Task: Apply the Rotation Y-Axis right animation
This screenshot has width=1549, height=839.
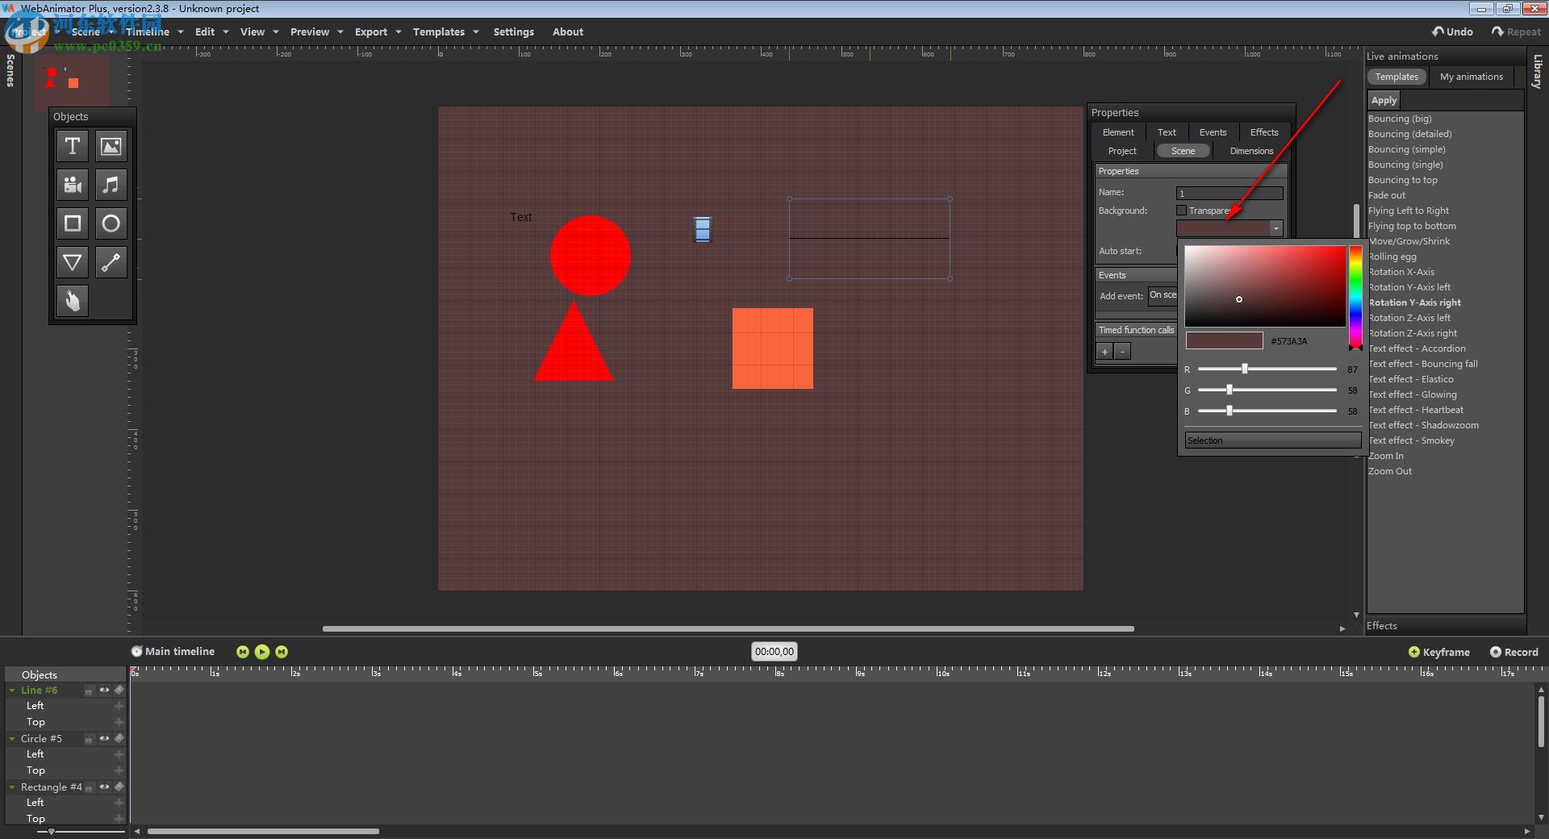Action: click(x=1414, y=302)
